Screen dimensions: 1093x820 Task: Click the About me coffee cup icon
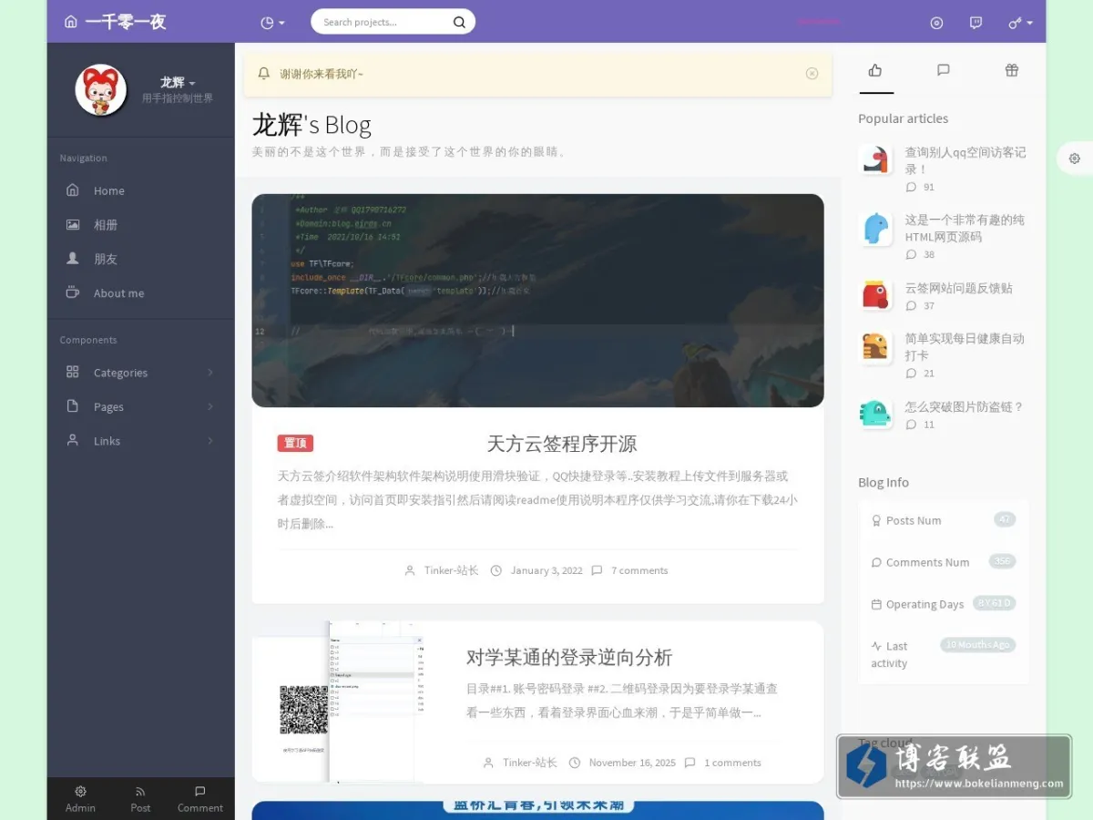[73, 292]
